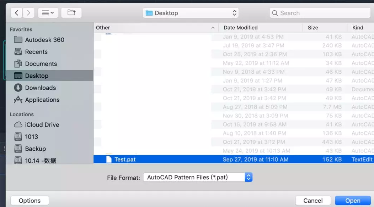
Task: Click the Recents sidebar icon
Action: pyautogui.click(x=18, y=52)
